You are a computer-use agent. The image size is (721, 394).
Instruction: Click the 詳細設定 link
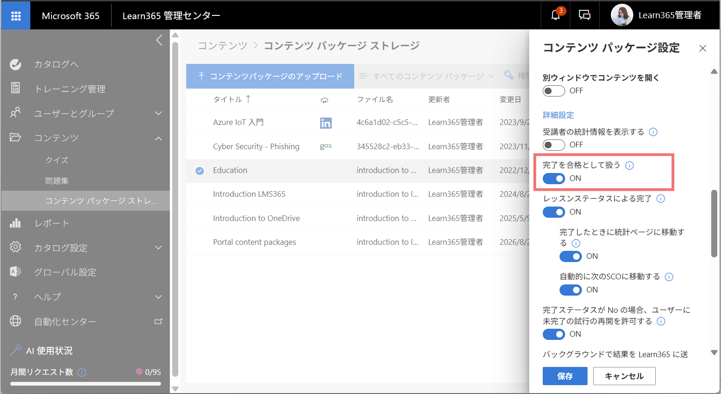tap(558, 115)
